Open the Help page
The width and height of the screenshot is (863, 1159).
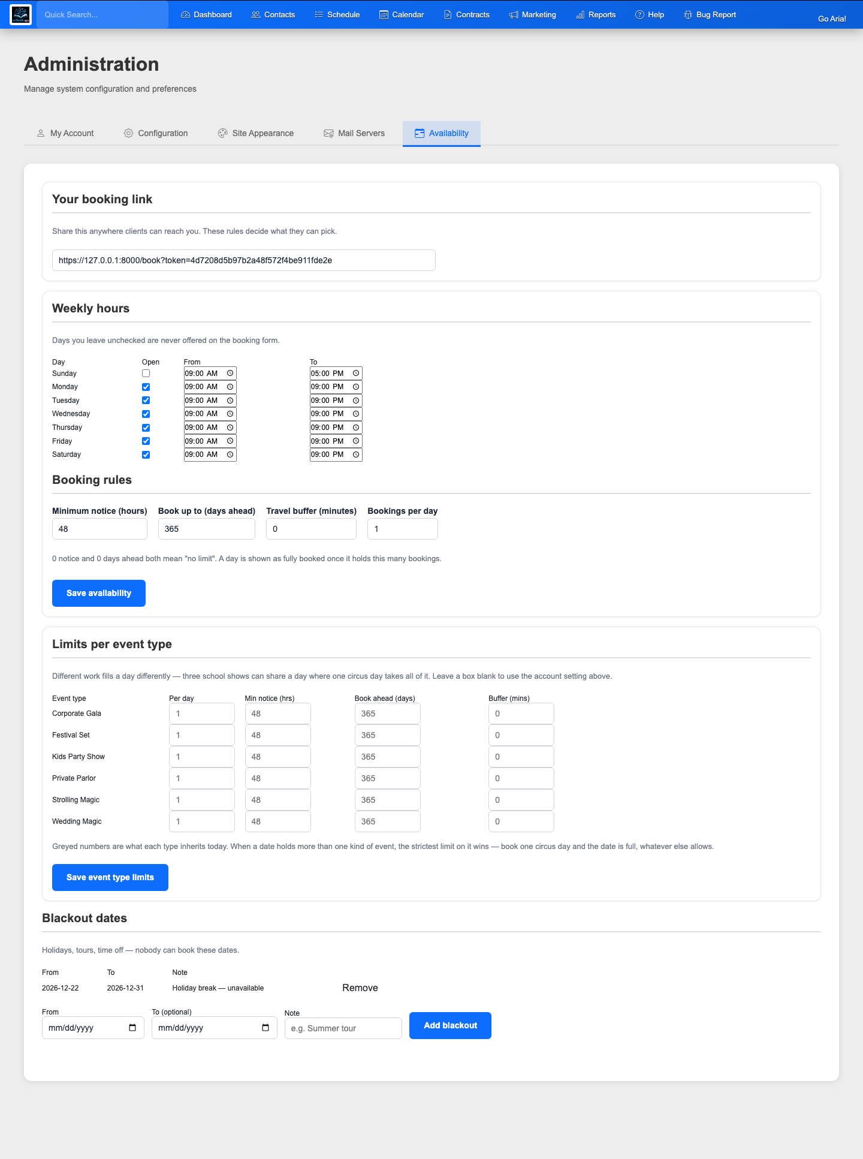(x=650, y=14)
